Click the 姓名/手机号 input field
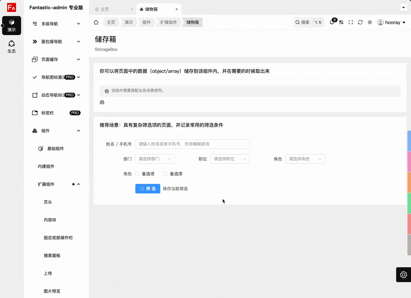This screenshot has height=298, width=411. coord(193,144)
